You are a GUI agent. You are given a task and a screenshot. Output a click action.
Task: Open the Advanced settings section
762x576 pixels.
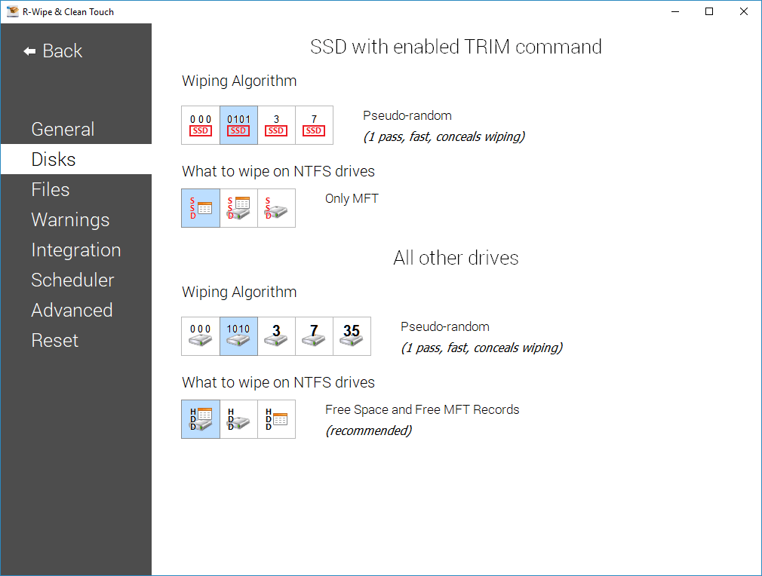75,310
